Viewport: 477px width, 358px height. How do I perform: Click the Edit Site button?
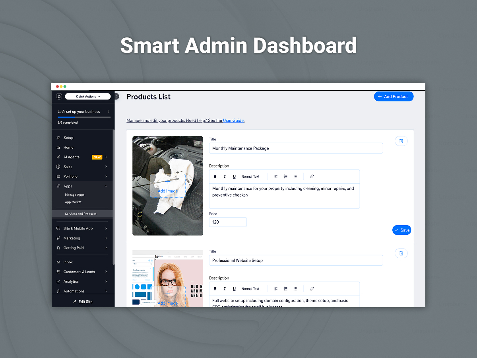pos(83,302)
